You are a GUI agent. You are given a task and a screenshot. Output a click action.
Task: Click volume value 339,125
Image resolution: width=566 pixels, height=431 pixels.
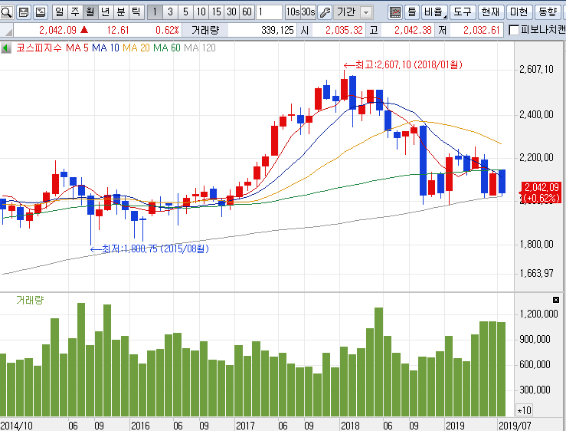click(277, 30)
